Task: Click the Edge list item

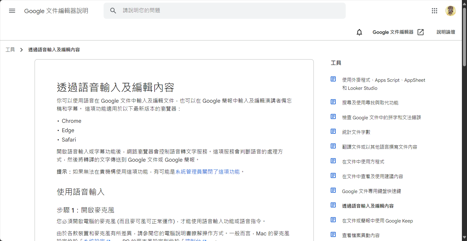Action: (x=68, y=130)
